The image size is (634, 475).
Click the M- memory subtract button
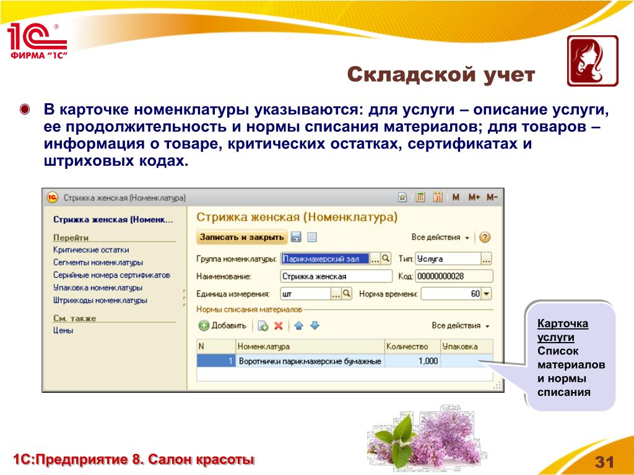click(x=492, y=197)
